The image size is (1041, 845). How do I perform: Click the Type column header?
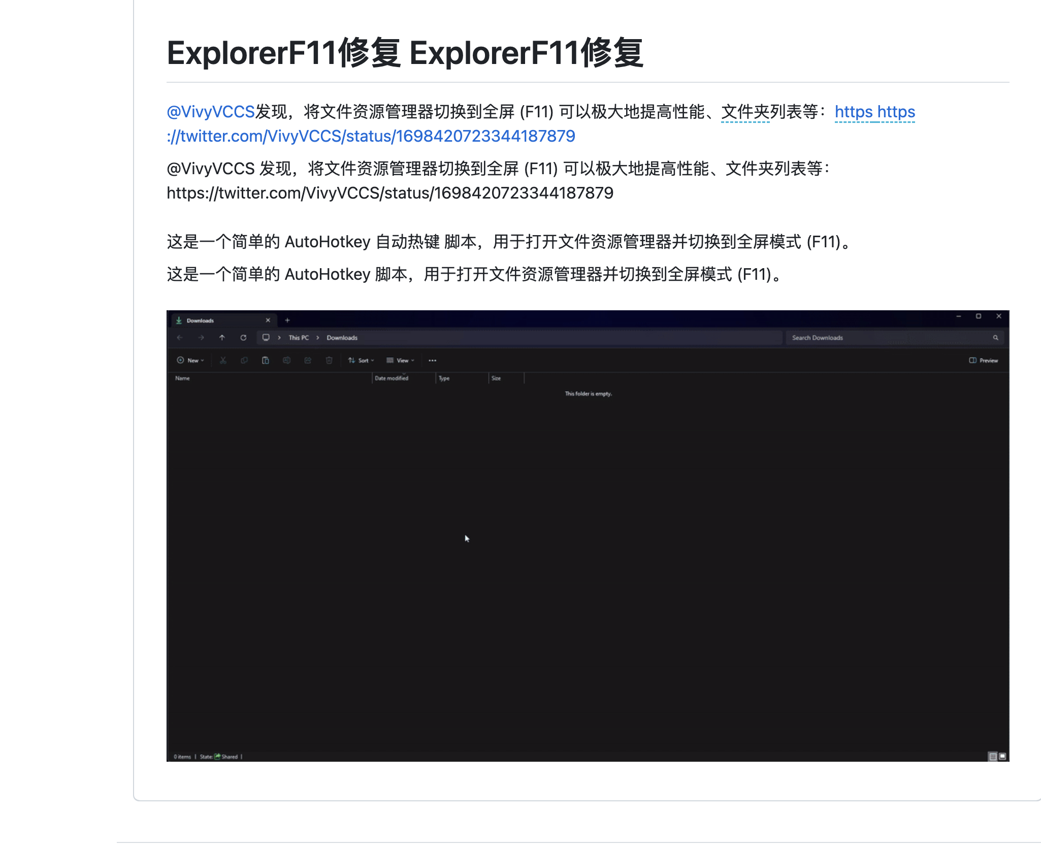[444, 378]
